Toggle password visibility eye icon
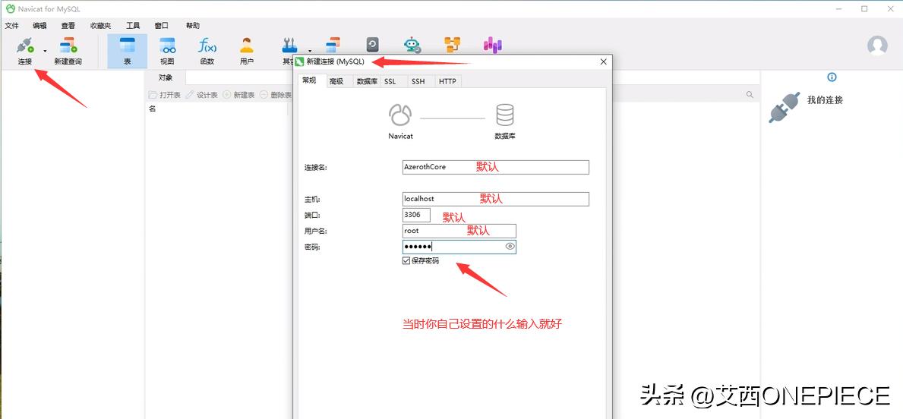Image resolution: width=903 pixels, height=419 pixels. 509,247
